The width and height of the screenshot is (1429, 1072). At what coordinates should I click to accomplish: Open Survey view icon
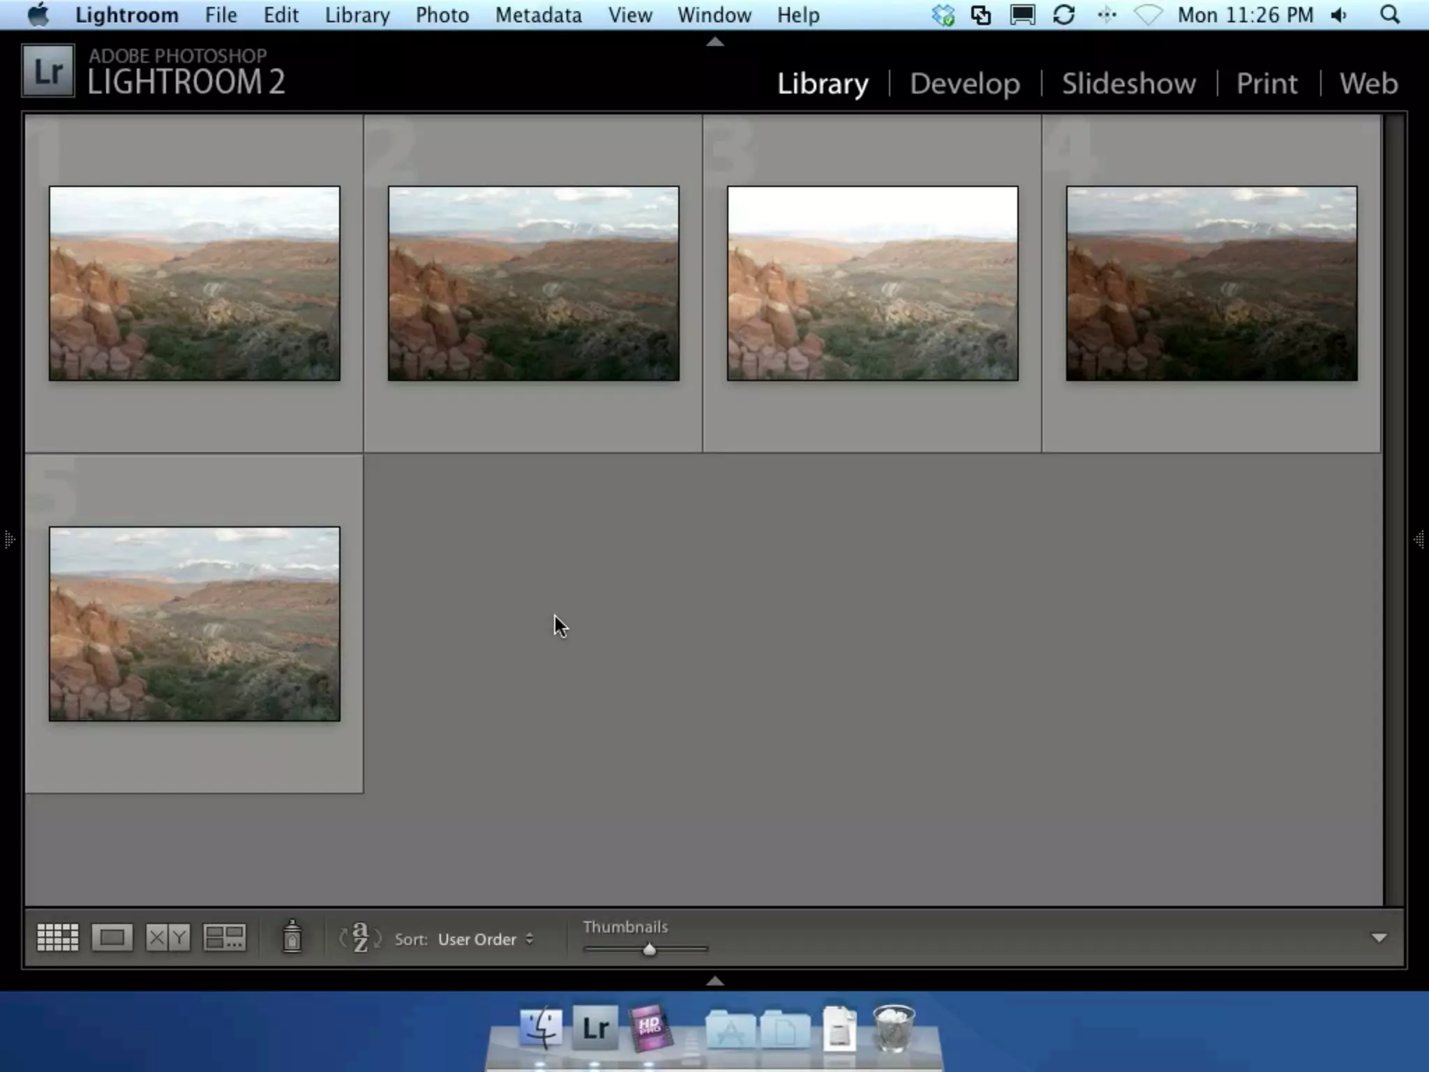pyautogui.click(x=224, y=937)
